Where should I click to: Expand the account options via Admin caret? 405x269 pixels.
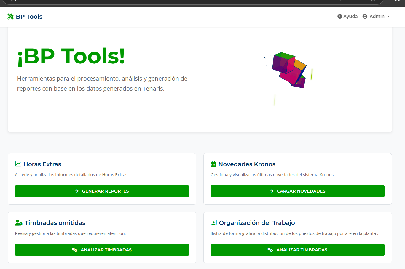point(388,16)
